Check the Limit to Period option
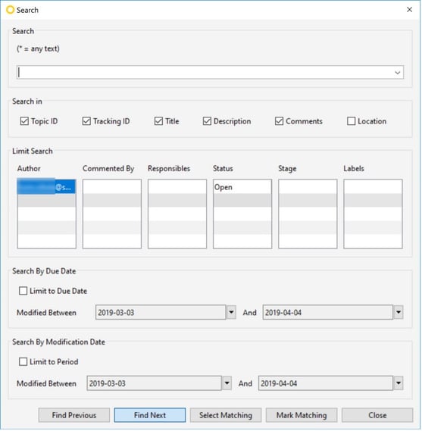422x431 pixels. 23,362
